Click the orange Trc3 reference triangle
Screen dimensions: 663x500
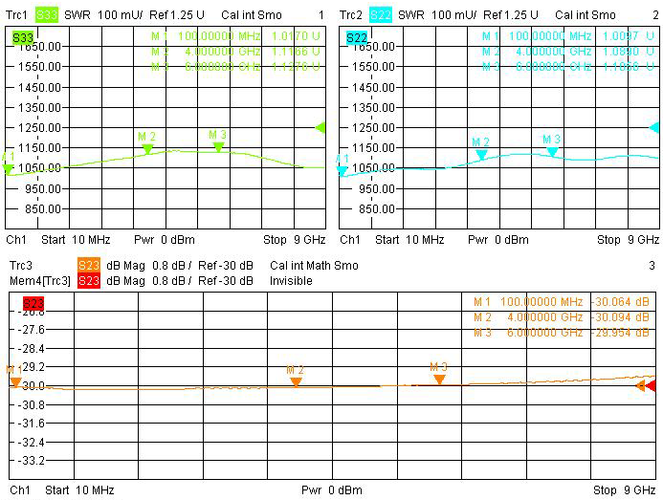640,386
